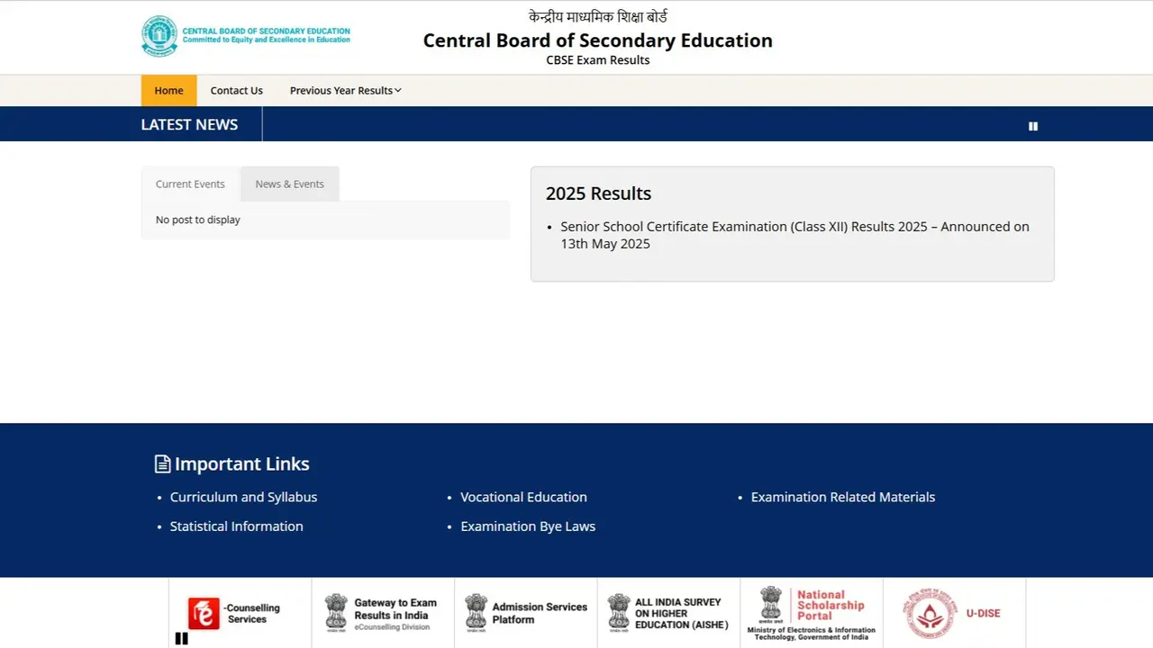Switch to the Current Events tab
1153x648 pixels.
(189, 184)
